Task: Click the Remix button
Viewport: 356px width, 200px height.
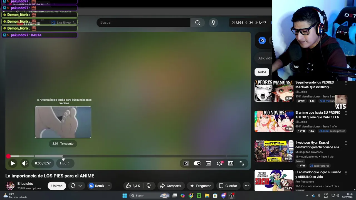Action: [x=97, y=186]
